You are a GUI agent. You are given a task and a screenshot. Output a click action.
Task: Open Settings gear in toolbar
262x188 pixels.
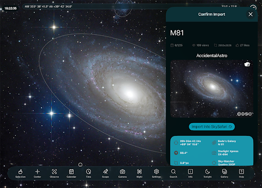tap(157, 173)
